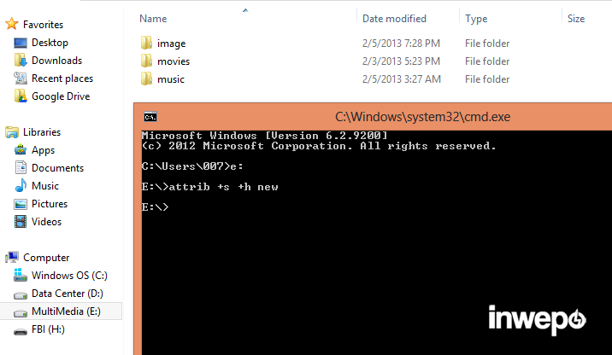Click the movies folder icon
612x355 pixels.
click(x=146, y=61)
